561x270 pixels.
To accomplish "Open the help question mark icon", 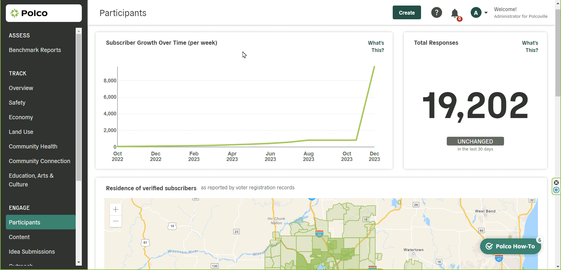I will 437,13.
